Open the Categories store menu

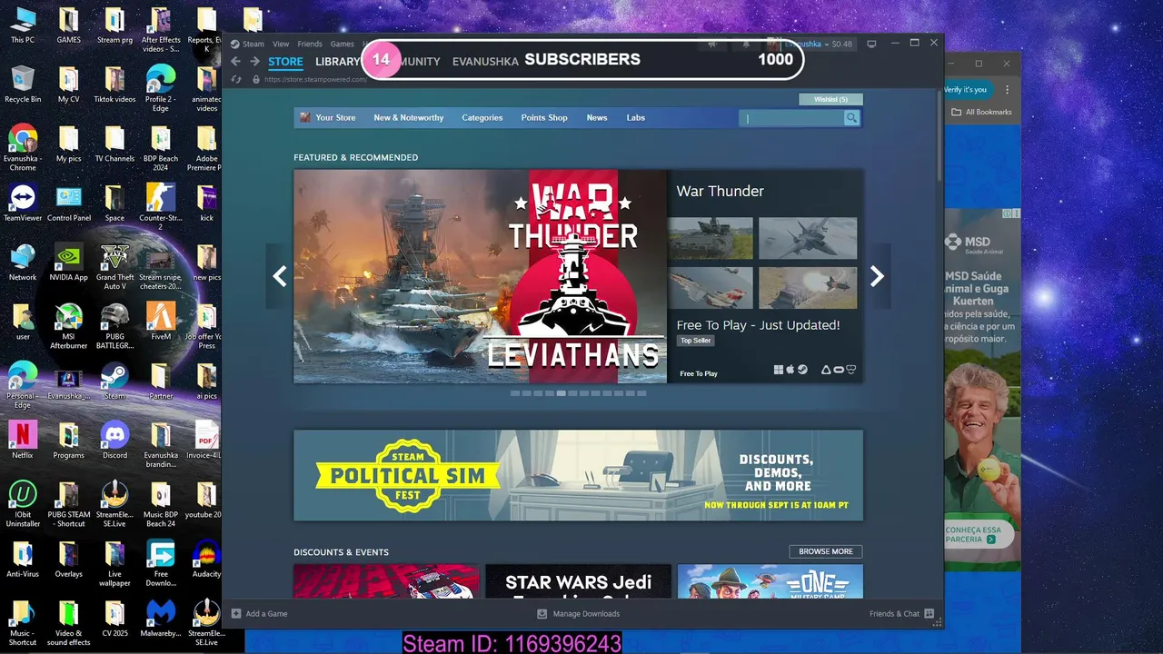point(482,118)
